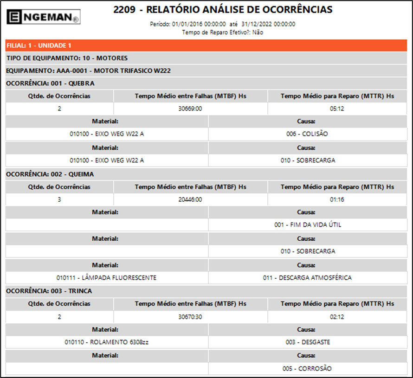The width and height of the screenshot is (413, 378).
Task: Click the report title Relatório Análise de Ocorrências
Action: [223, 10]
